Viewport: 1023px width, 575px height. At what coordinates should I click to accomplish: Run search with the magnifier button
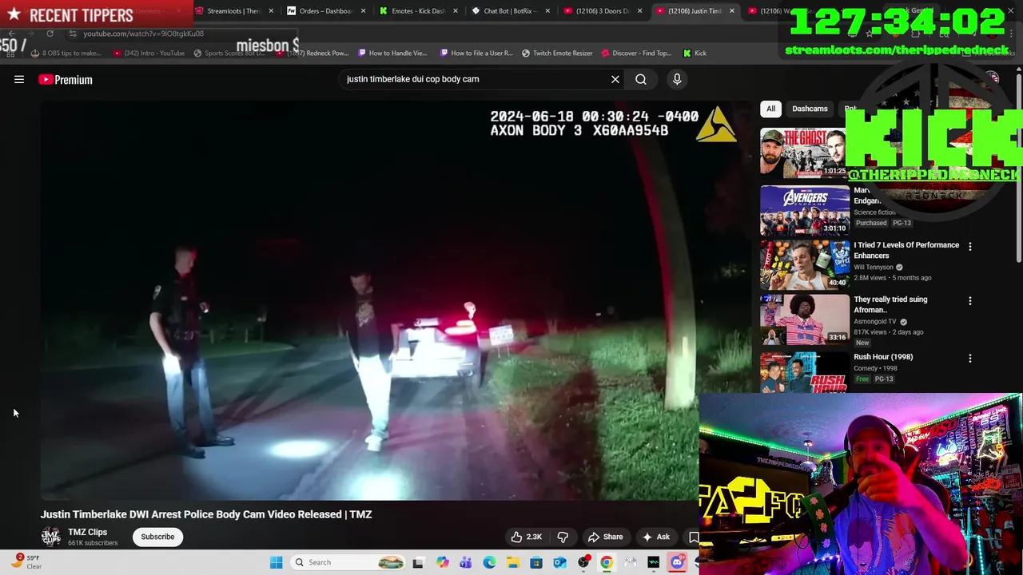tap(641, 79)
